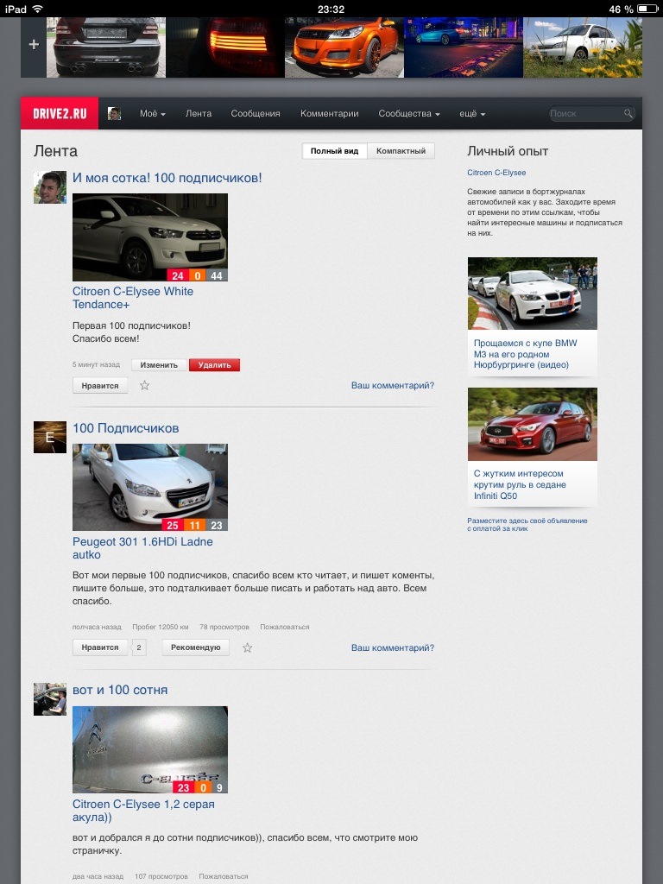Click 'Изменить' button on first post
The width and height of the screenshot is (663, 884).
point(159,365)
